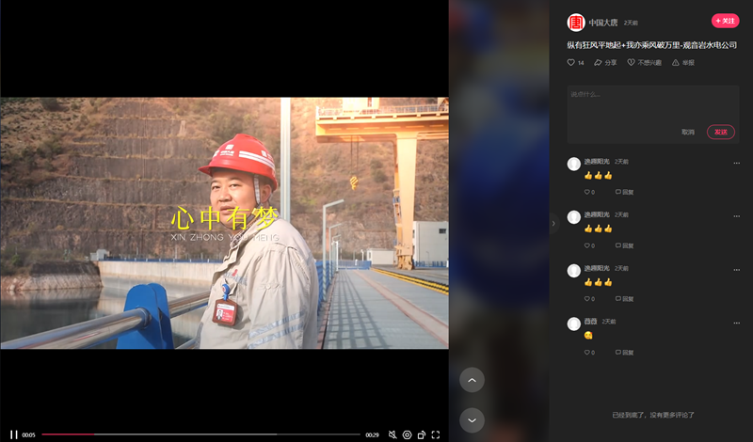753x442 pixels.
Task: Go to previous video with up arrow
Action: click(x=472, y=380)
